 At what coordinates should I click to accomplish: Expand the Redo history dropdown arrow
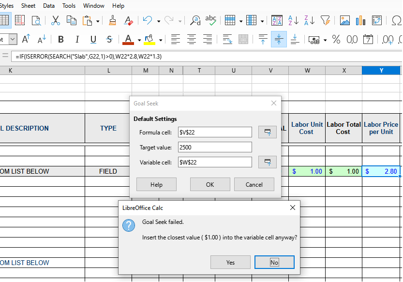[180, 21]
